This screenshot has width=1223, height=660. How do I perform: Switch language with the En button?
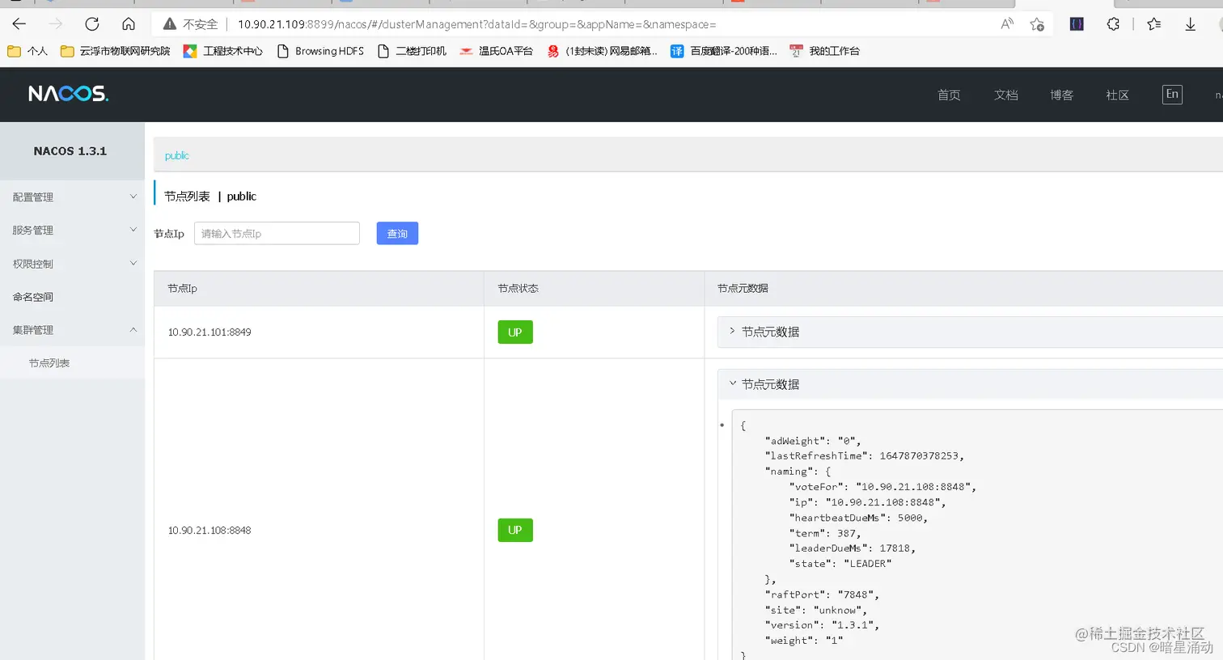(x=1172, y=94)
